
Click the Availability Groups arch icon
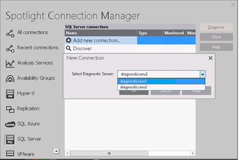tap(10, 78)
